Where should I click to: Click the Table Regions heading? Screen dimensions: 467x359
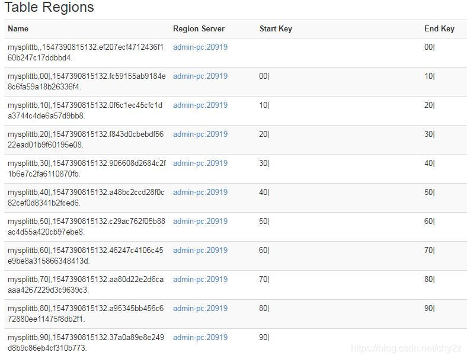[49, 7]
